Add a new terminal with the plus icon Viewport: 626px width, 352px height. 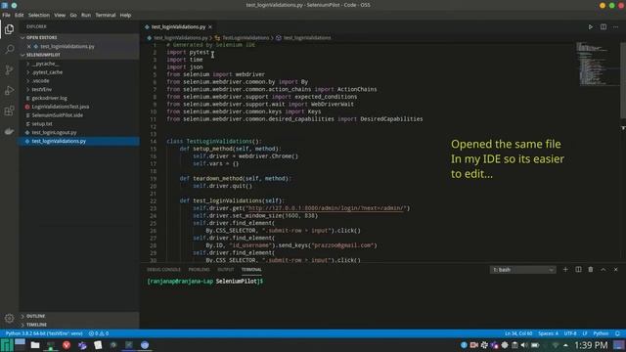tap(565, 270)
